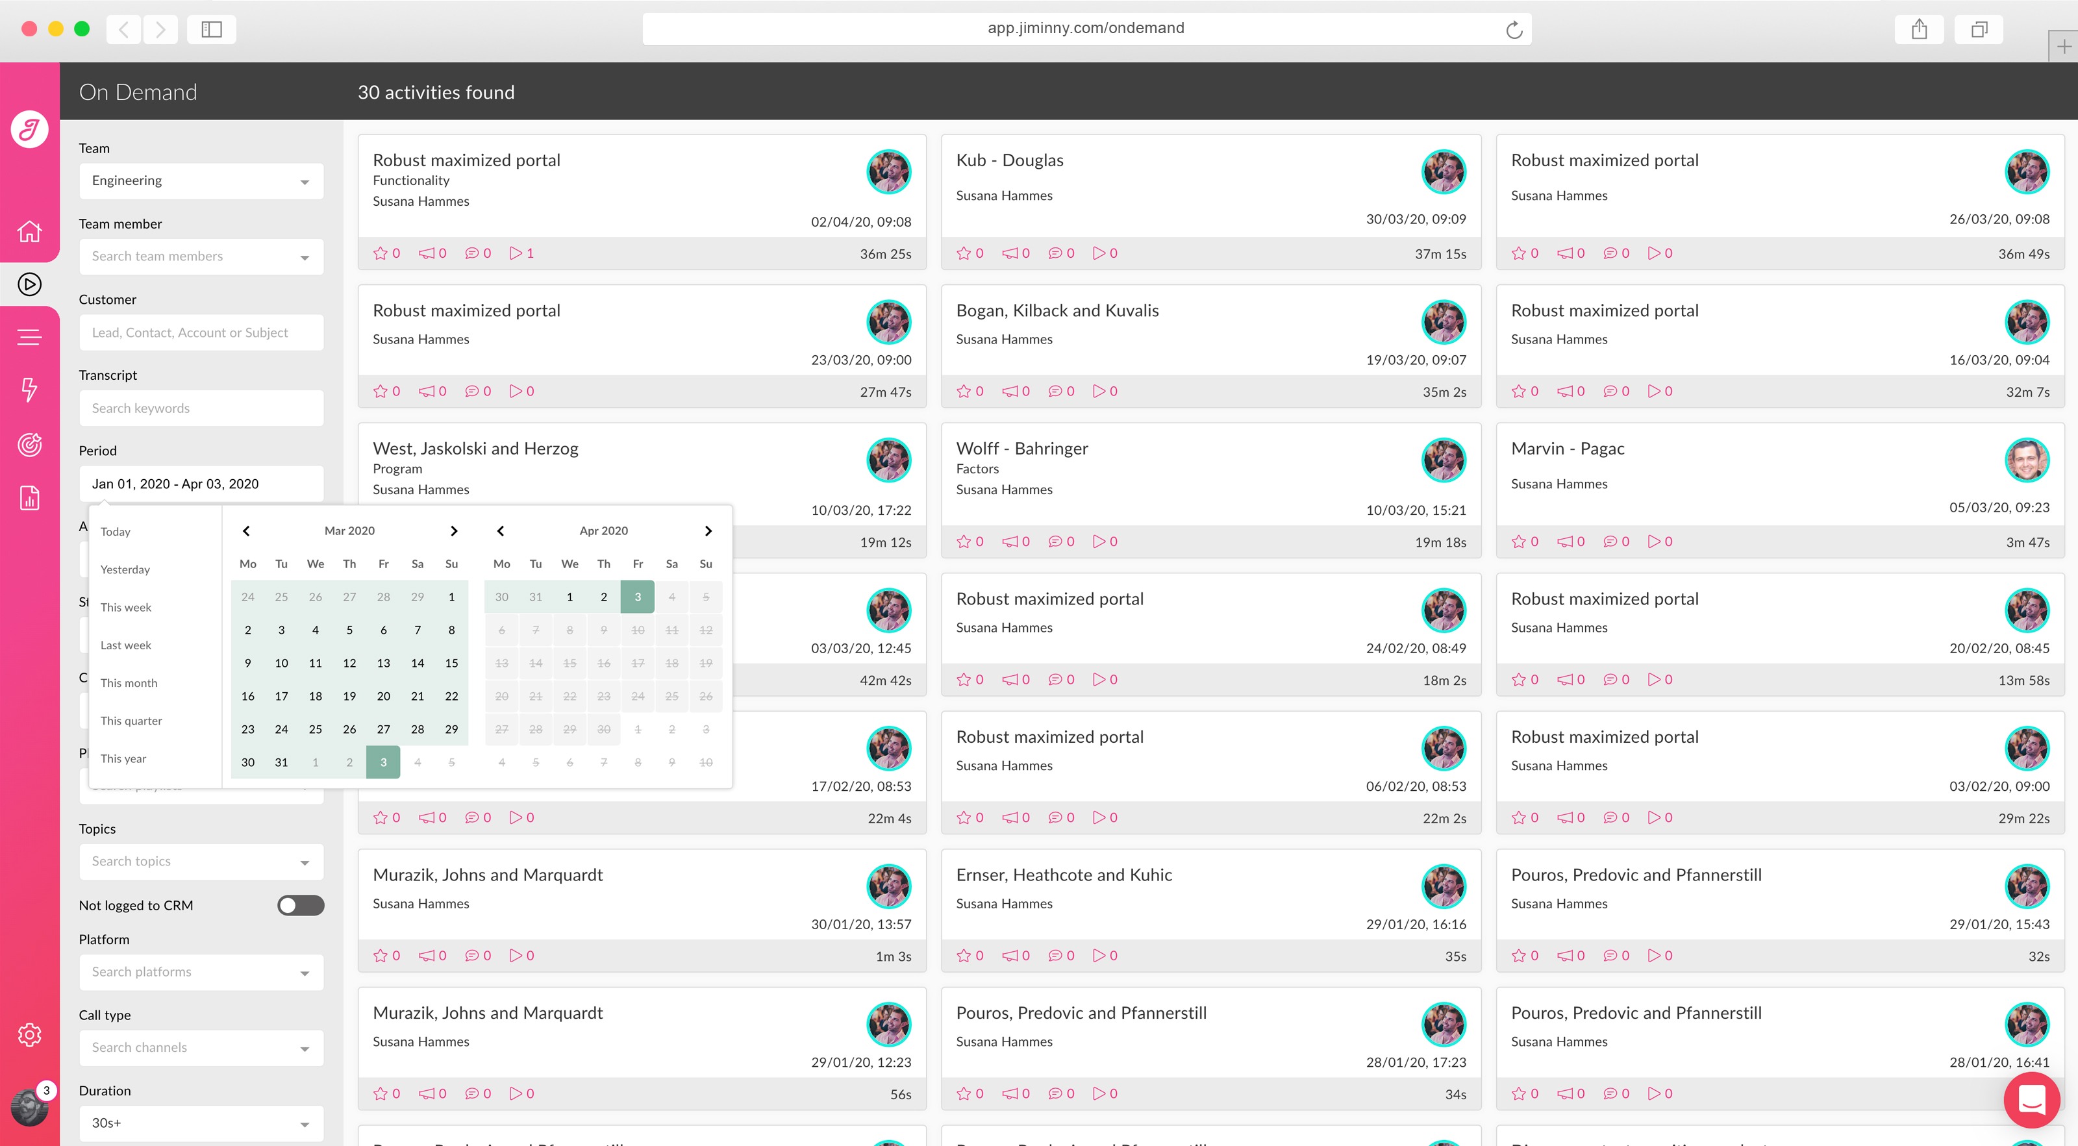2078x1146 pixels.
Task: Open the Search platforms dropdown
Action: point(201,972)
